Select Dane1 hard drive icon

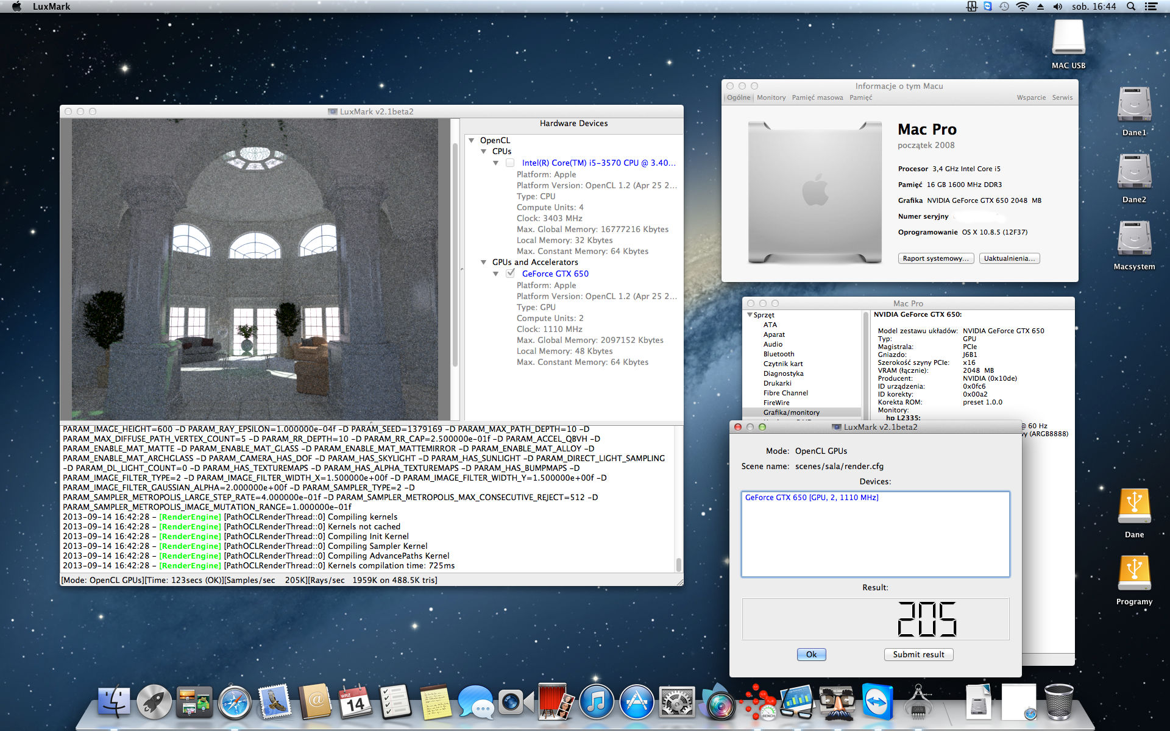(1134, 111)
